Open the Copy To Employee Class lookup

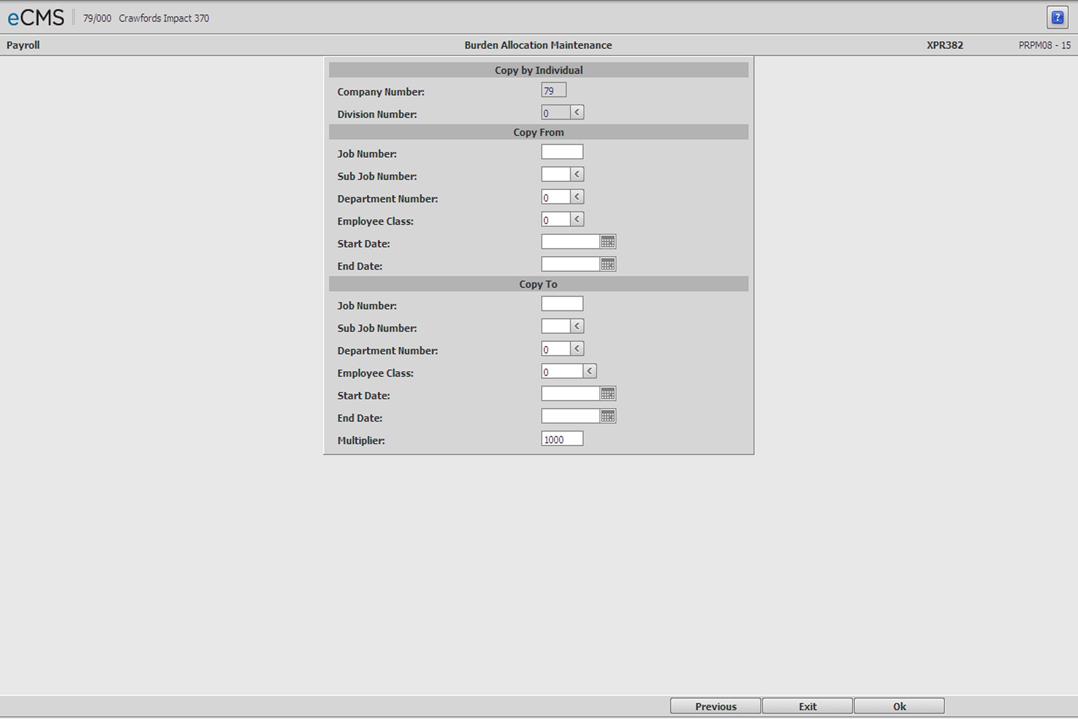[590, 371]
